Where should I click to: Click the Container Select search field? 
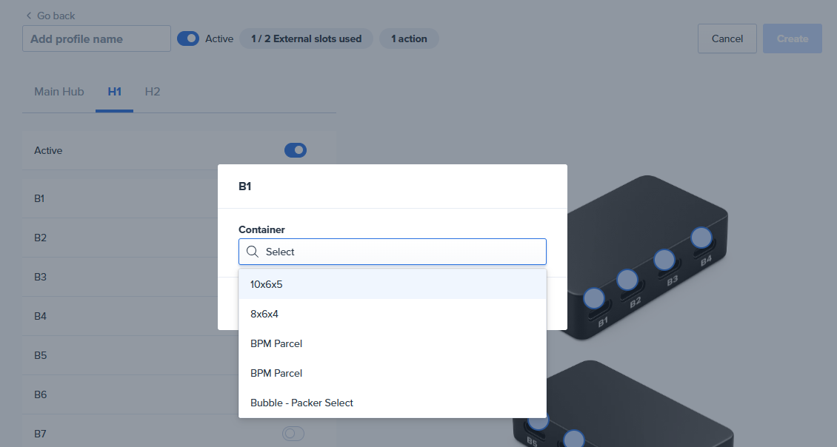click(400, 252)
